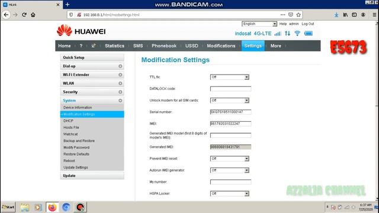Toggle Firefox sidebar icon
This screenshot has width=379, height=213.
[354, 15]
